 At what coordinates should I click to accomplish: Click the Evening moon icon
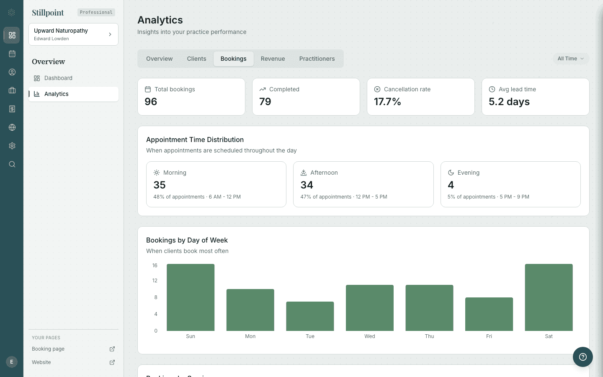[x=451, y=173]
